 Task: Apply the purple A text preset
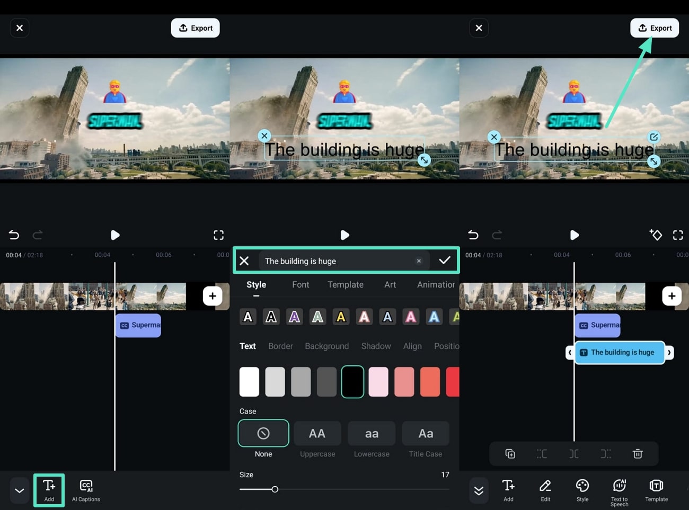294,317
